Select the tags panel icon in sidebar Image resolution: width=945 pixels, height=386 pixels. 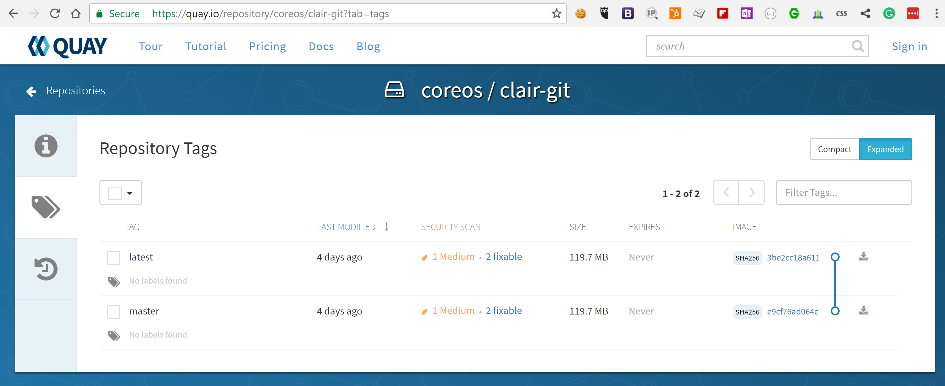click(x=45, y=207)
